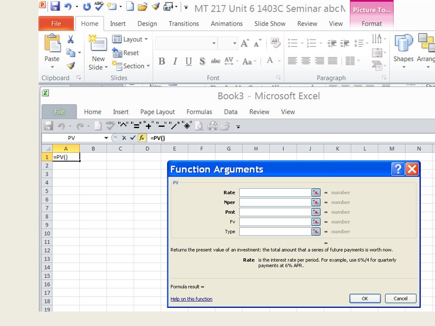Click the Copy icon in PowerPoint Clipboard group
The width and height of the screenshot is (435, 326).
pyautogui.click(x=71, y=53)
